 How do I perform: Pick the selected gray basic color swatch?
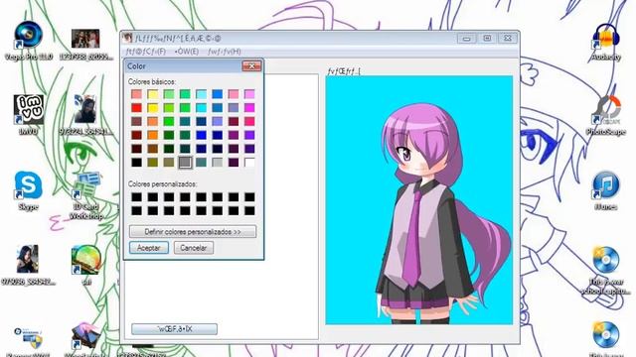point(185,163)
